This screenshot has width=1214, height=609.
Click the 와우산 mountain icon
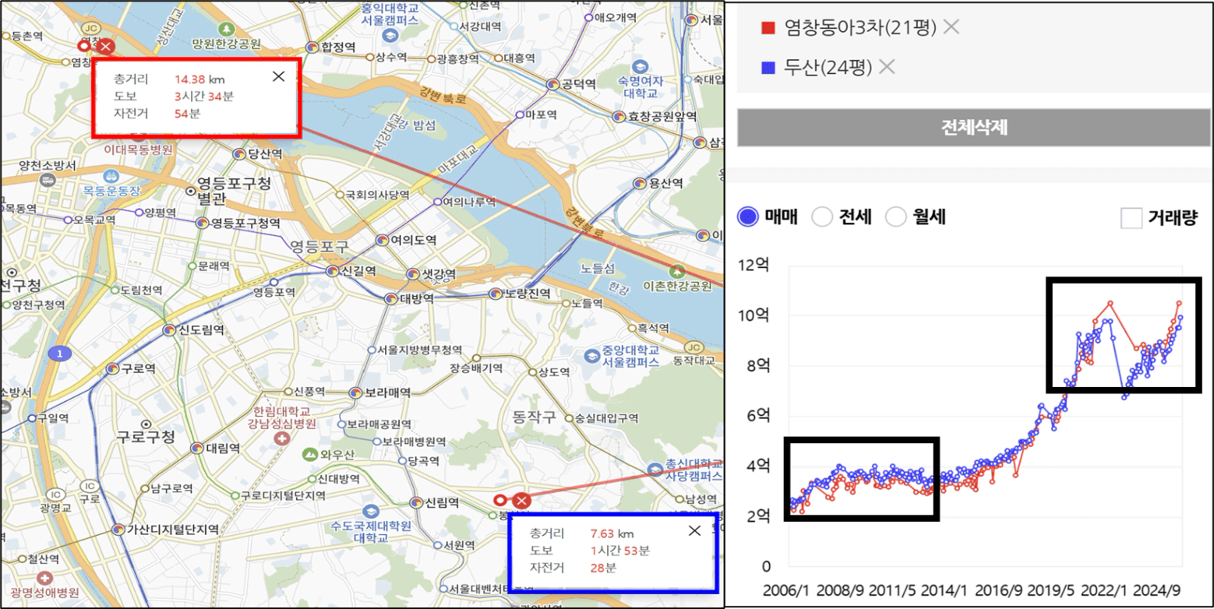pos(311,452)
